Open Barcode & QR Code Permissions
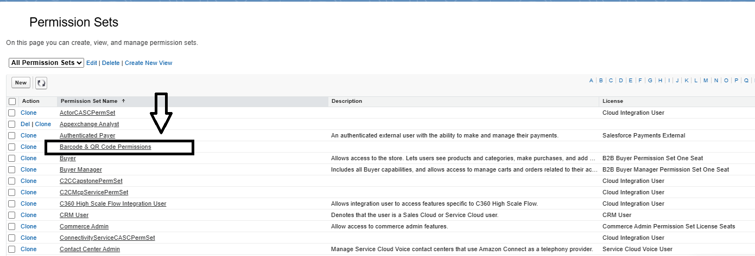The width and height of the screenshot is (755, 256). [x=105, y=147]
